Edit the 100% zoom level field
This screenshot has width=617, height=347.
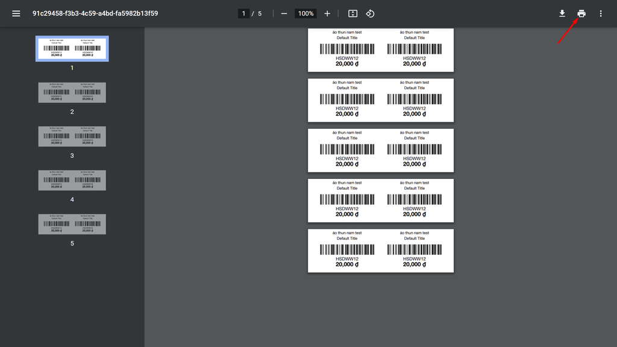click(x=305, y=13)
